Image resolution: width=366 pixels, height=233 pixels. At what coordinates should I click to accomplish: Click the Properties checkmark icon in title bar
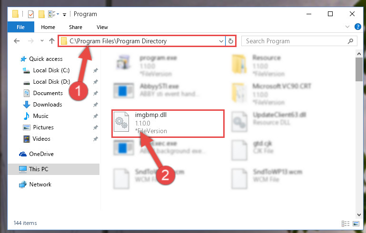31,14
